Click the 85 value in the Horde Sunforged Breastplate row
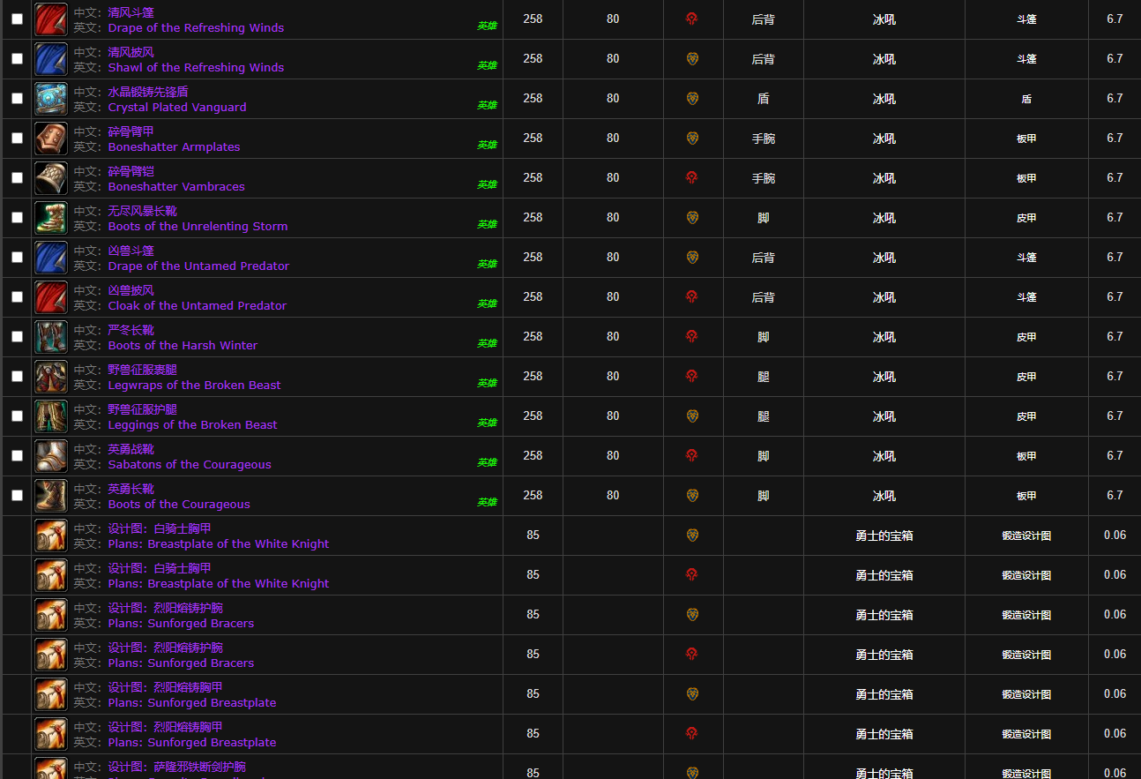Viewport: 1141px width, 779px height. coord(533,733)
